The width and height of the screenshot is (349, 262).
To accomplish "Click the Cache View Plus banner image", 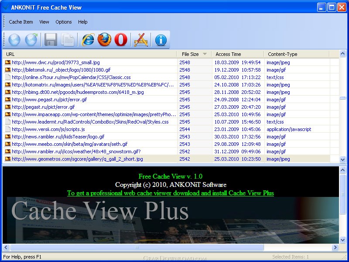I will [x=173, y=220].
